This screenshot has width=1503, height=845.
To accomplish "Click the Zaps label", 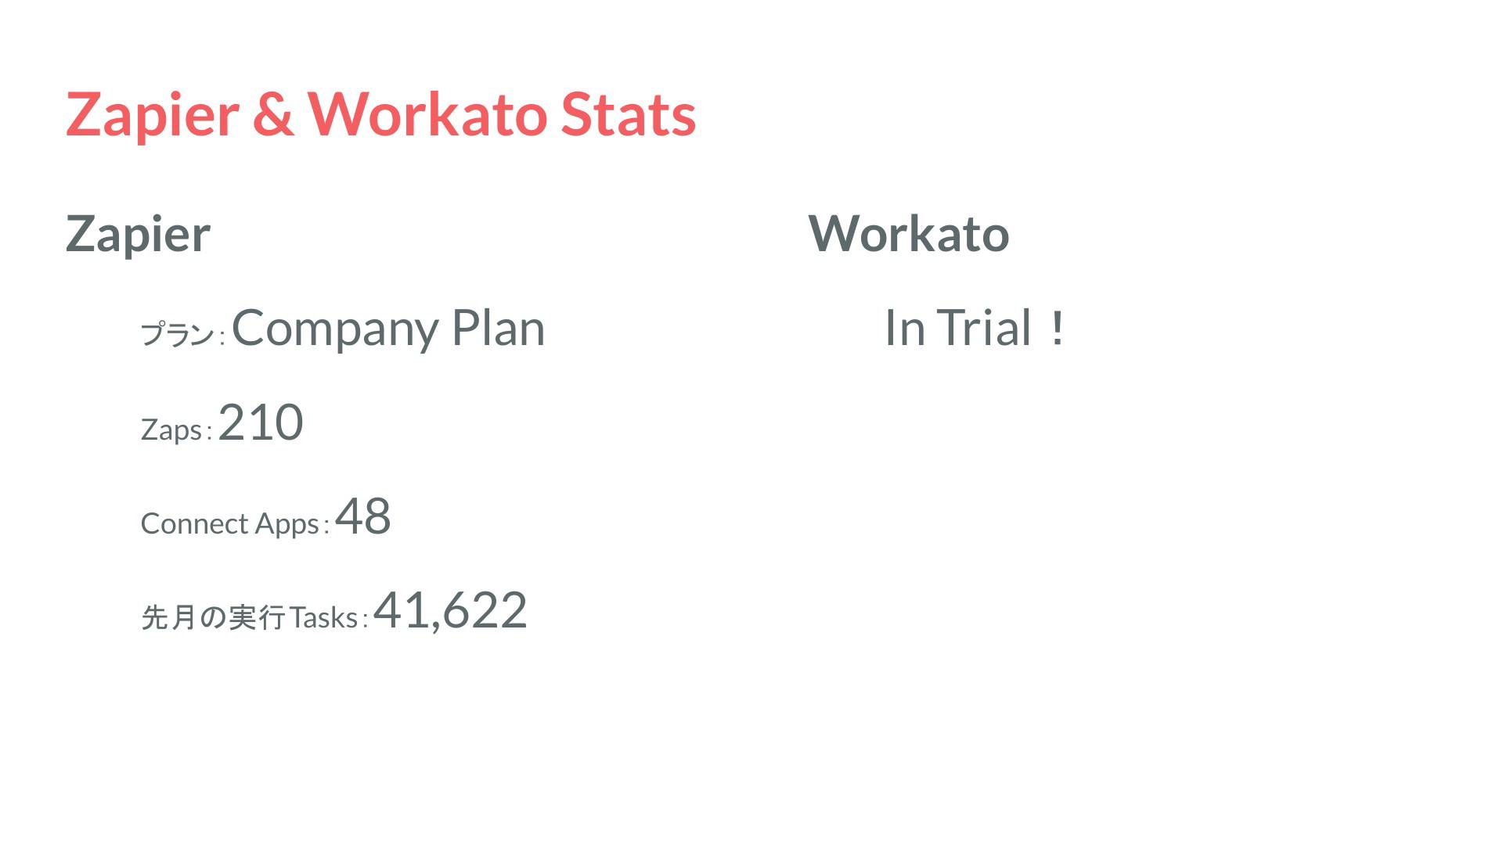I will (171, 430).
